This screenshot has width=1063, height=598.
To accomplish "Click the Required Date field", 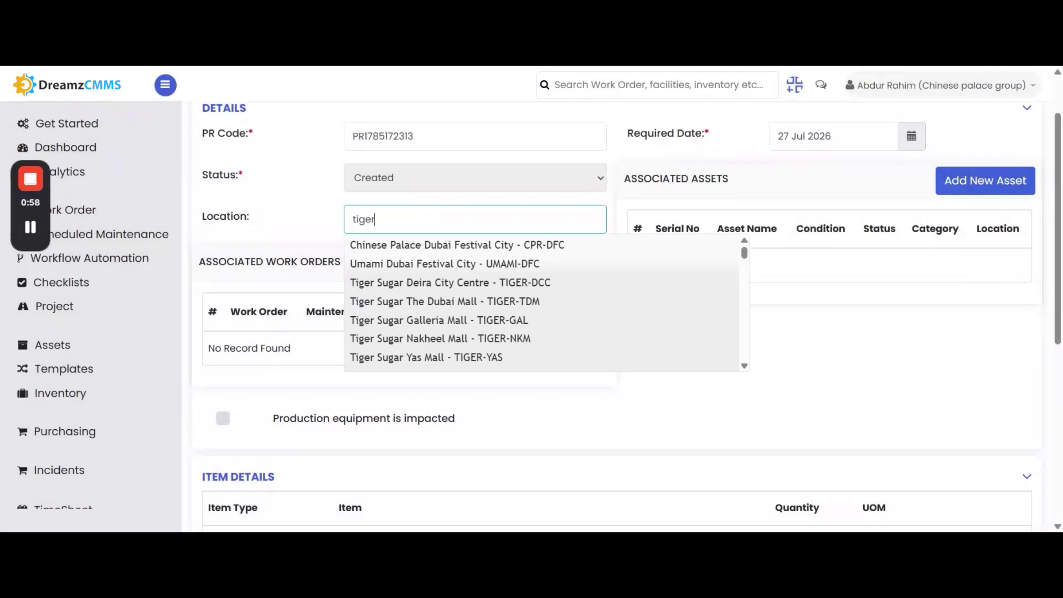I will 834,136.
